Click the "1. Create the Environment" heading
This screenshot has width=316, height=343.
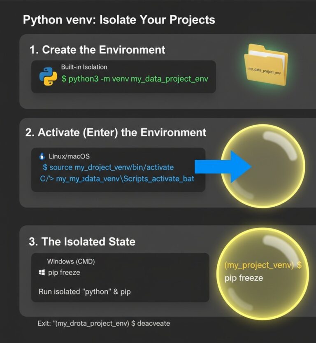(x=97, y=50)
